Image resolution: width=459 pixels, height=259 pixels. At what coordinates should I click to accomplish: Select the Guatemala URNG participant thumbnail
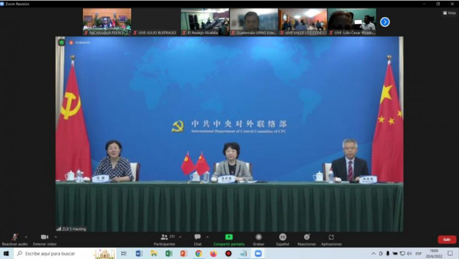[x=254, y=22]
